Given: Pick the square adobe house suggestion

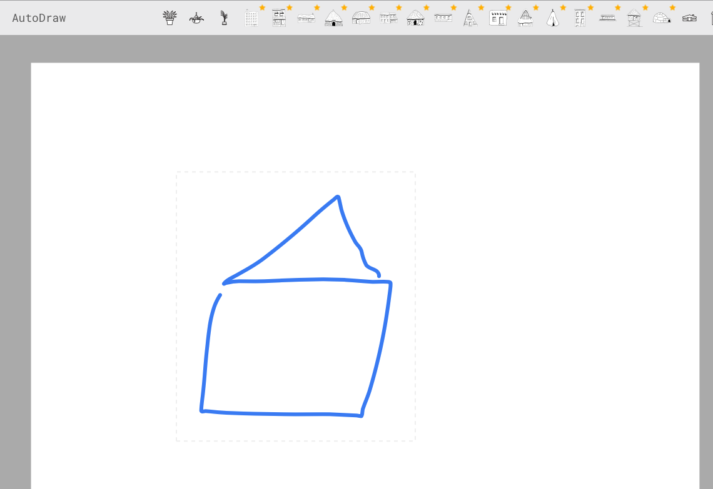Looking at the screenshot, I should [498, 17].
